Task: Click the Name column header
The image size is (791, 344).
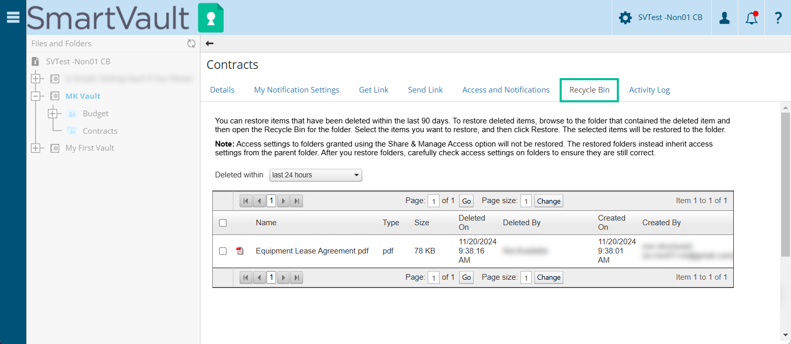Action: (266, 223)
